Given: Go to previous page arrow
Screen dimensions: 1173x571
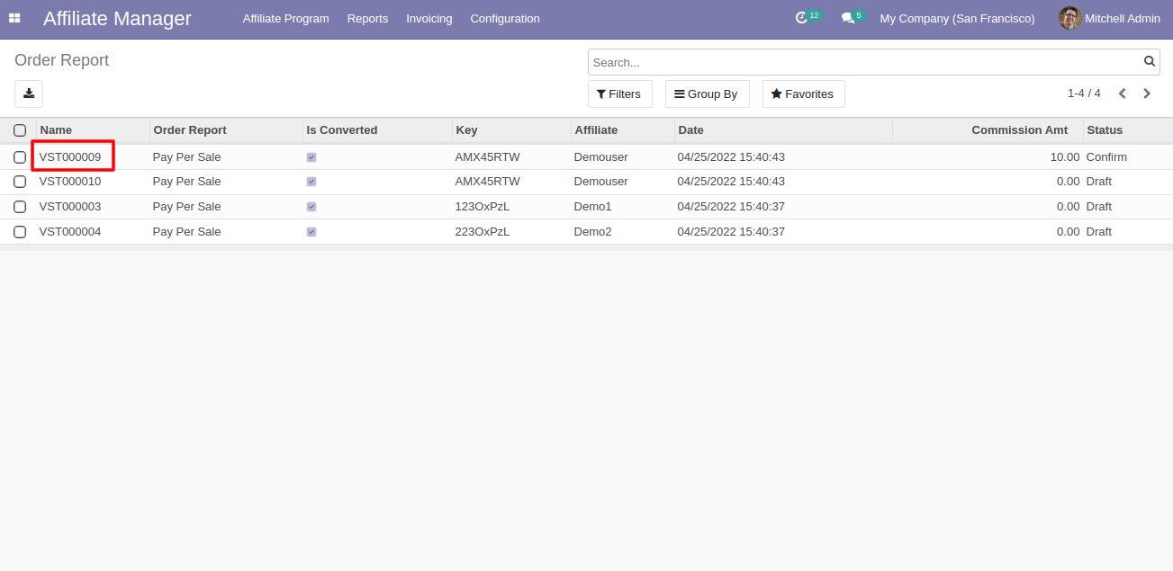Looking at the screenshot, I should tap(1123, 94).
